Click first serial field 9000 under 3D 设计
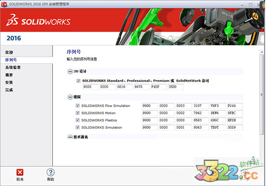The height and width of the screenshot is (186, 266). pos(90,87)
